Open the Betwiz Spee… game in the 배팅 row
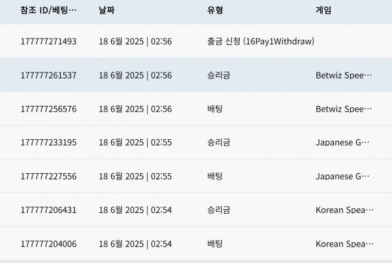 tap(344, 109)
